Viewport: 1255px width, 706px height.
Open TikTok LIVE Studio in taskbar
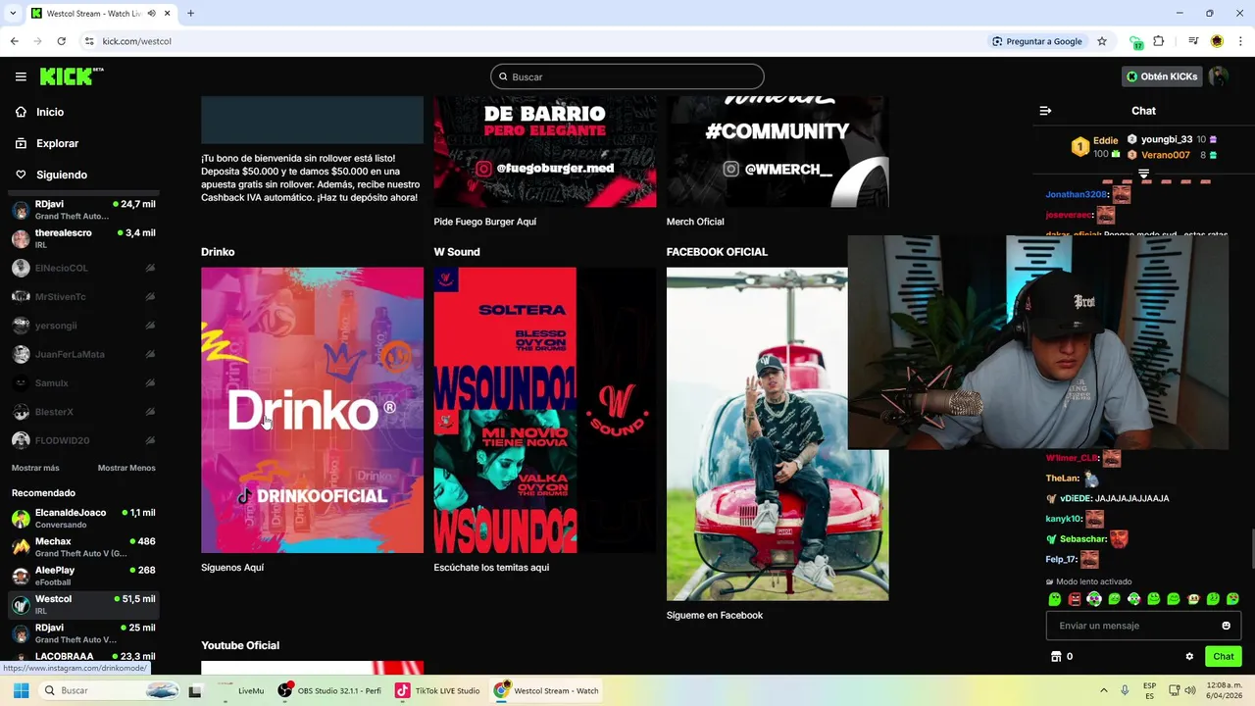(437, 690)
